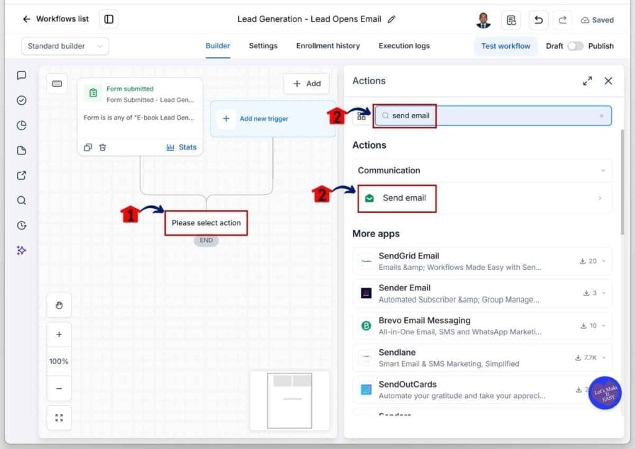Undo the last change
The height and width of the screenshot is (449, 635).
point(538,20)
